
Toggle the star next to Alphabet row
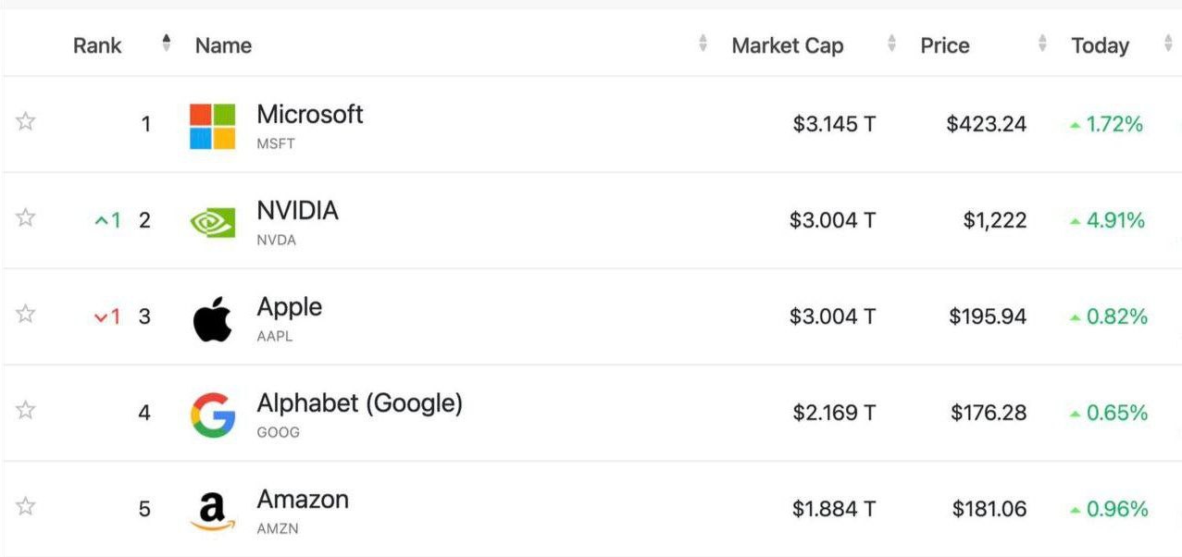[26, 410]
